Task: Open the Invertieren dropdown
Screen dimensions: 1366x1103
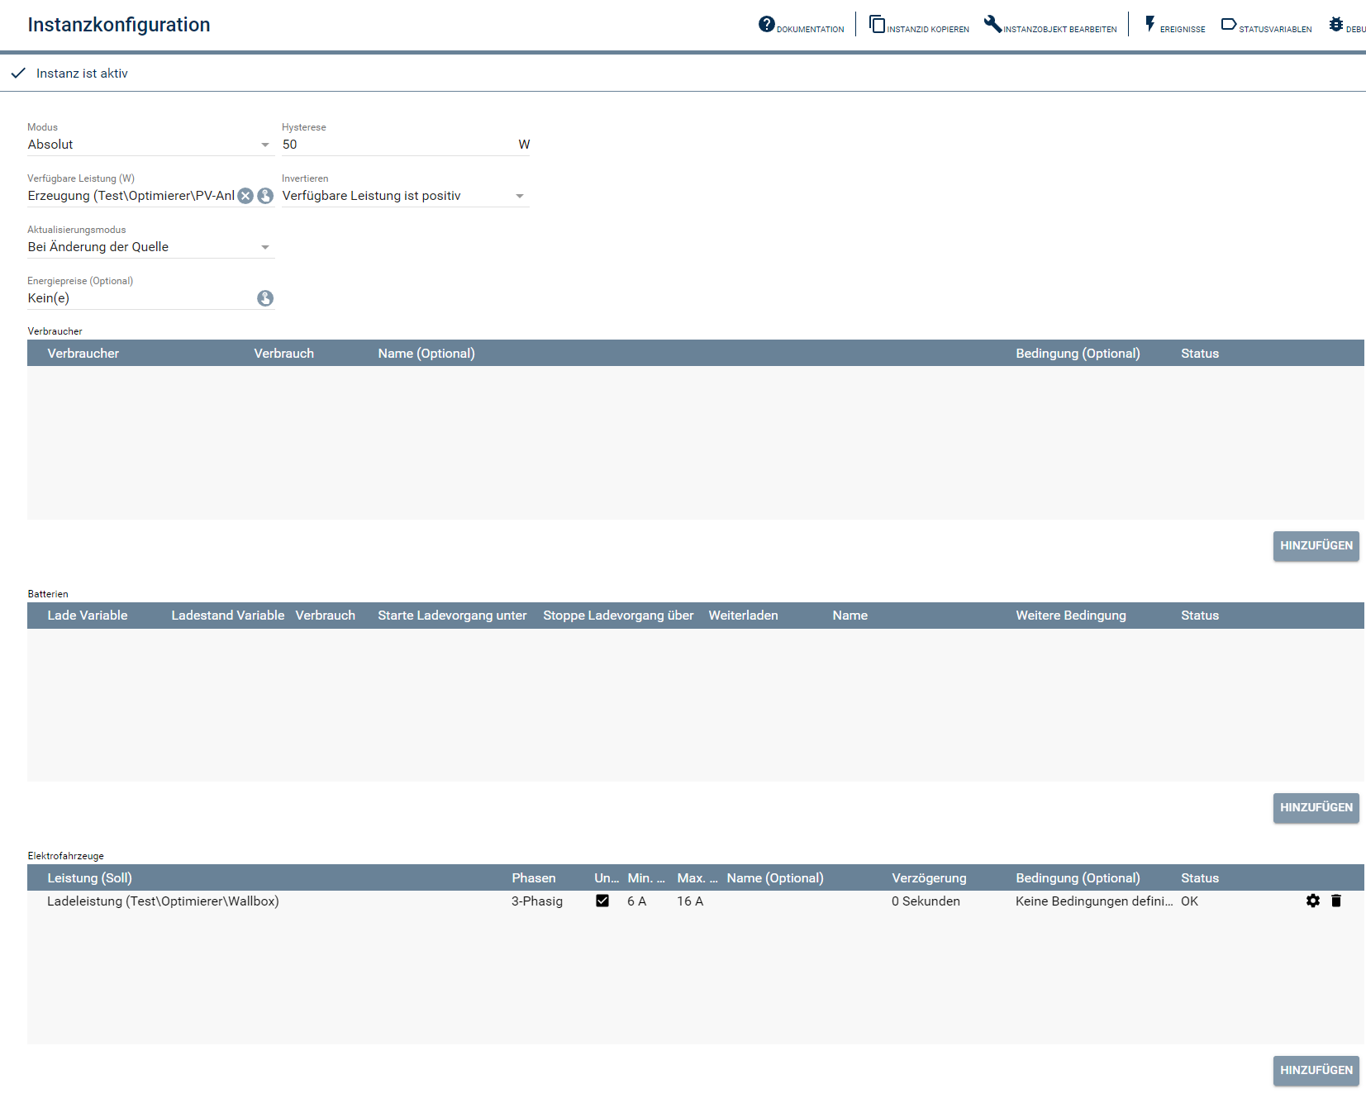Action: tap(405, 196)
